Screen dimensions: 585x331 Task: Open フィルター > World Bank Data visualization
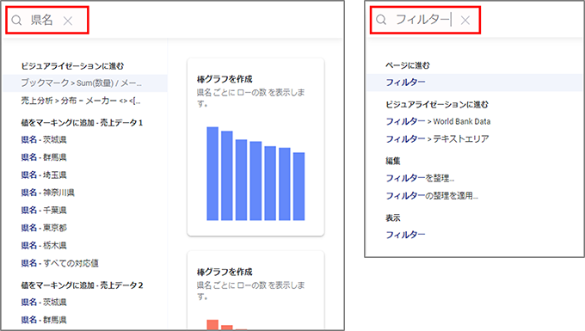click(438, 121)
